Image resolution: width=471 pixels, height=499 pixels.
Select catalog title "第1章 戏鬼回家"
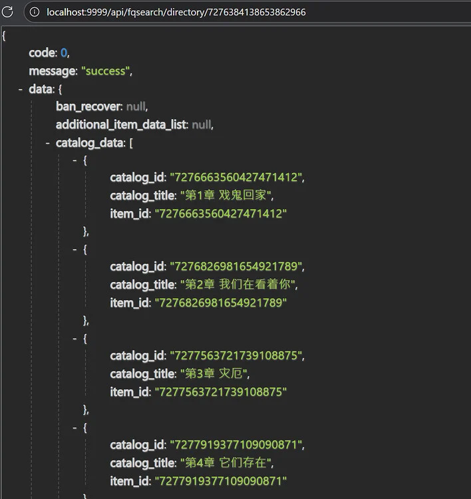(227, 196)
